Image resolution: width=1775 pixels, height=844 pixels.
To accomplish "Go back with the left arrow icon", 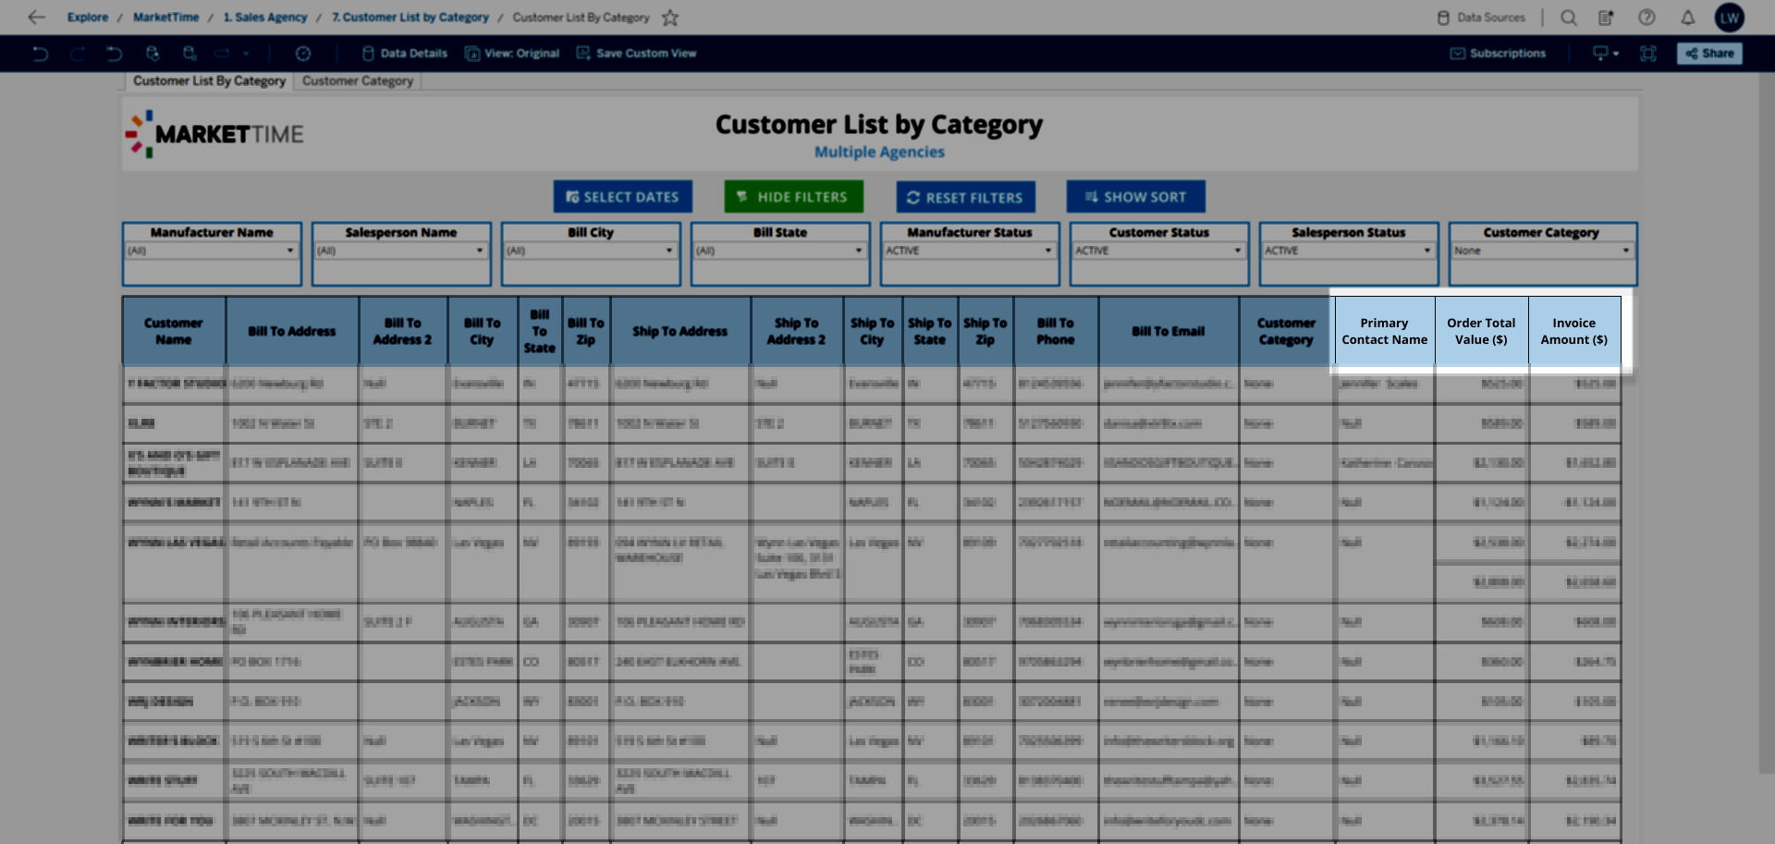I will 36,17.
